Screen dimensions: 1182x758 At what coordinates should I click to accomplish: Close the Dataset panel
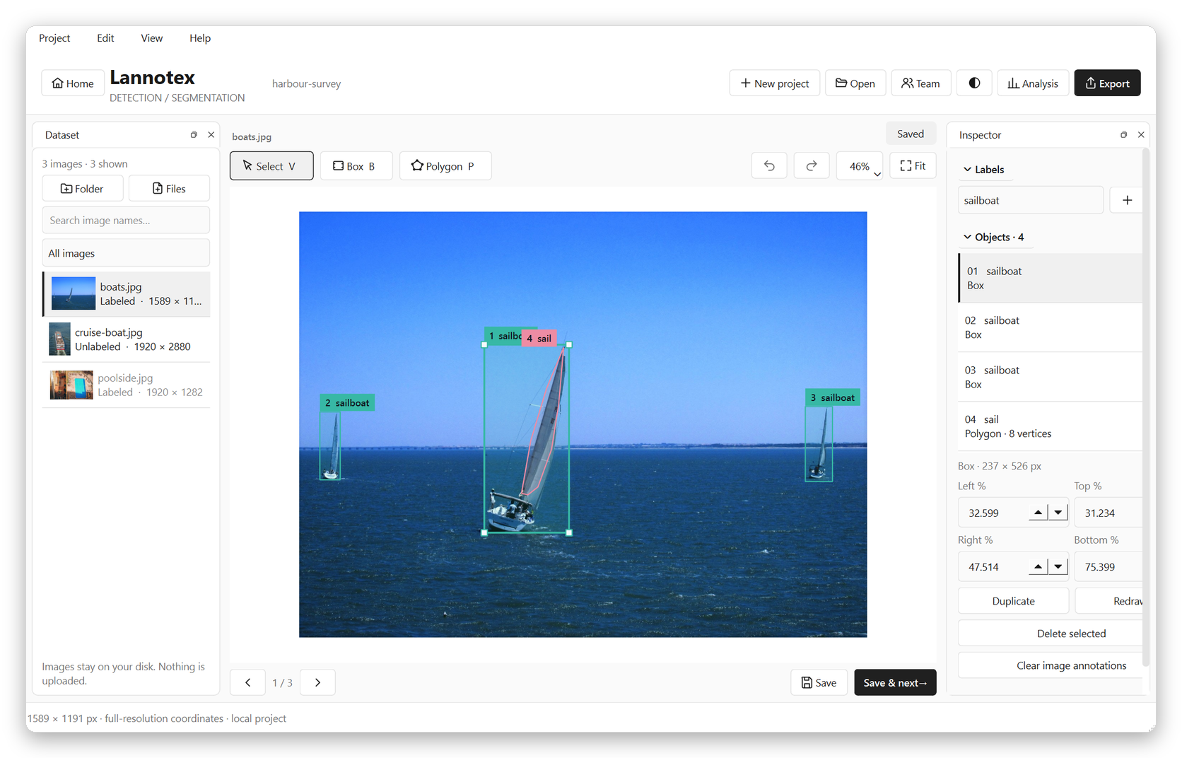point(211,135)
